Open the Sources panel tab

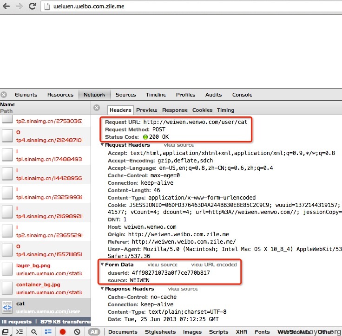pos(125,95)
